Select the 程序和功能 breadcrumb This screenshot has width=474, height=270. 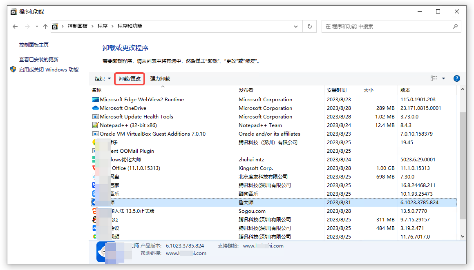(x=130, y=26)
